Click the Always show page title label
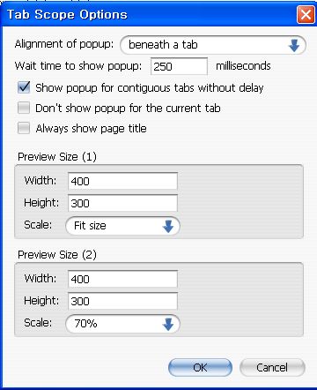This screenshot has height=390, width=317. 91,129
